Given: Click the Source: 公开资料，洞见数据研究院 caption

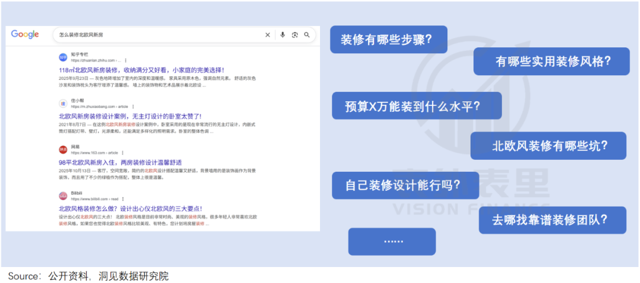Looking at the screenshot, I should point(88,276).
